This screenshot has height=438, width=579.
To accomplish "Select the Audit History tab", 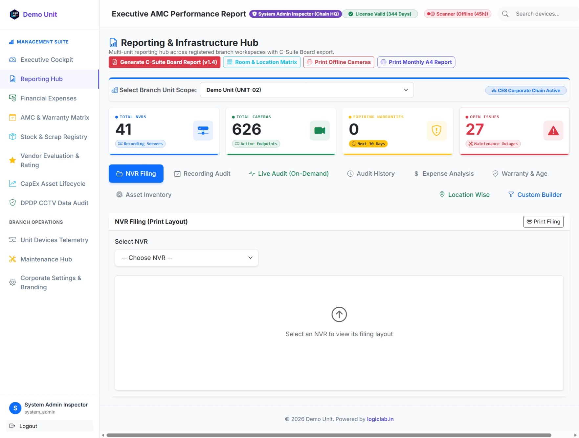I will coord(371,174).
